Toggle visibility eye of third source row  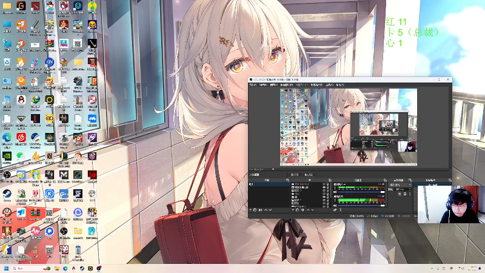[324, 190]
